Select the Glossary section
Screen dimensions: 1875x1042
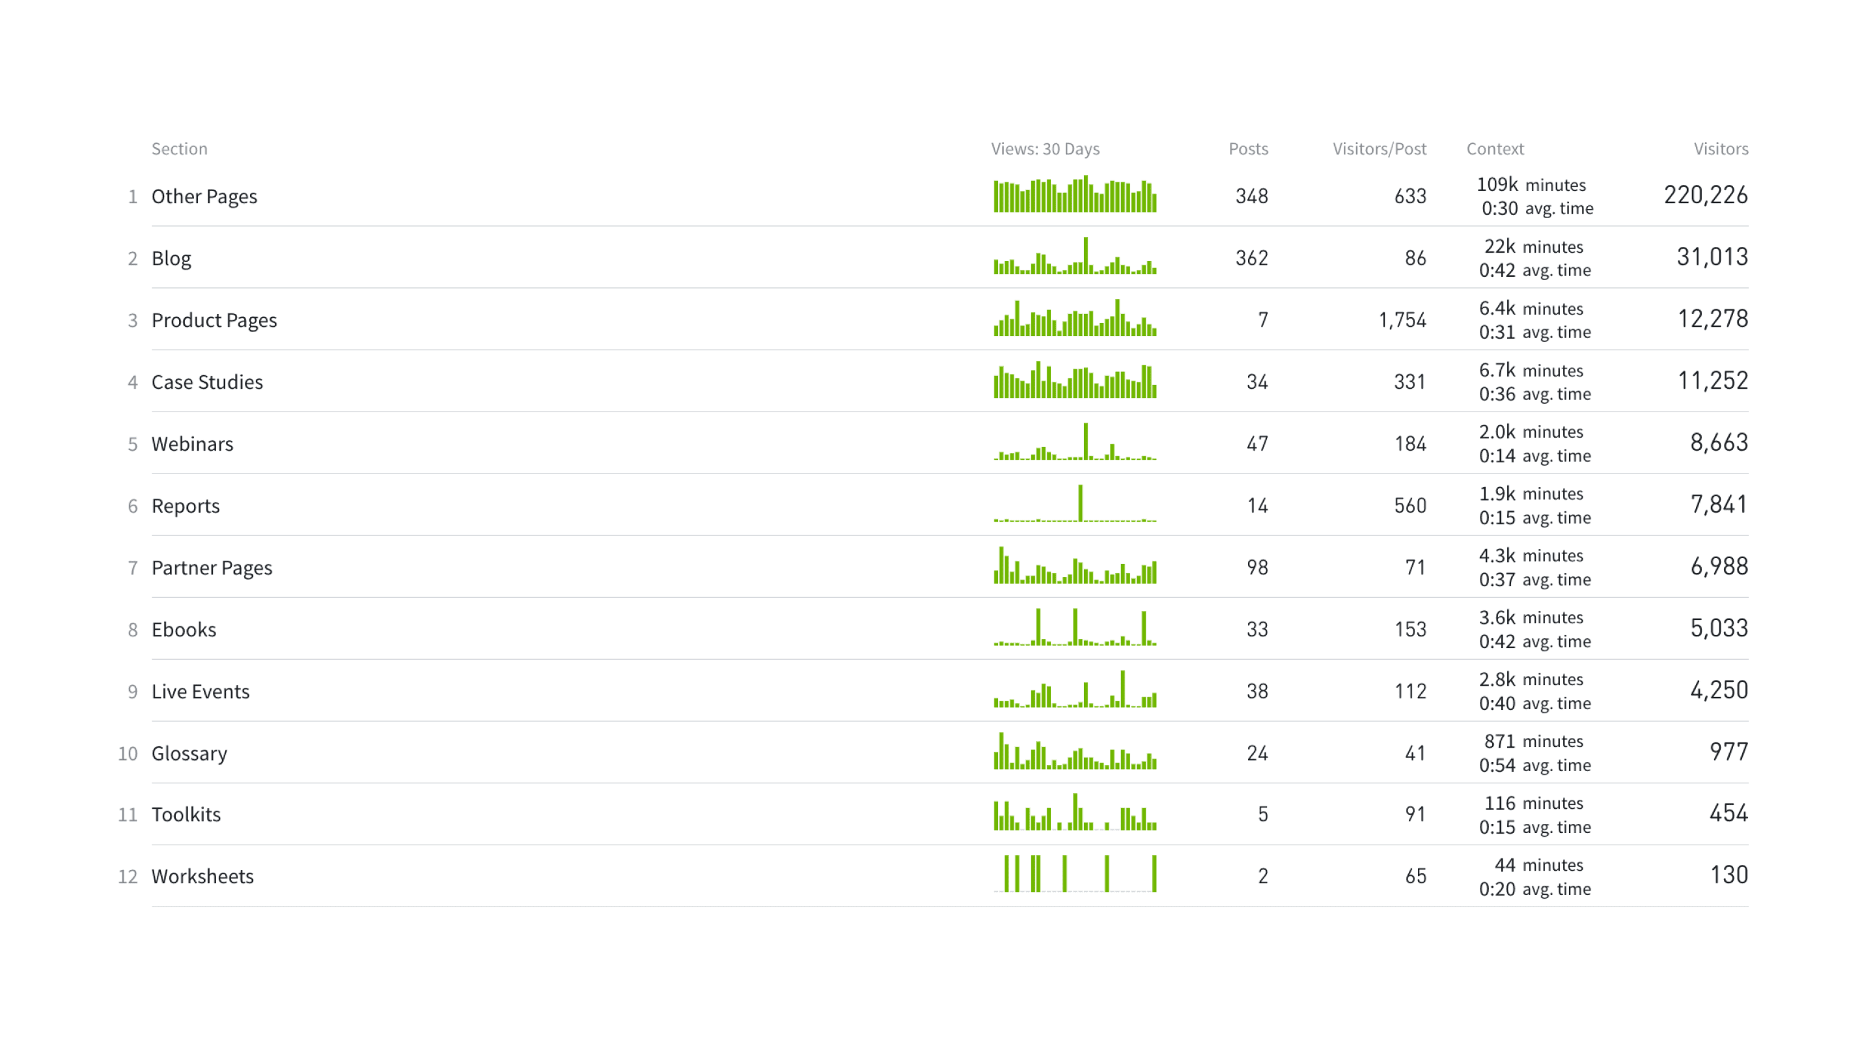tap(189, 753)
